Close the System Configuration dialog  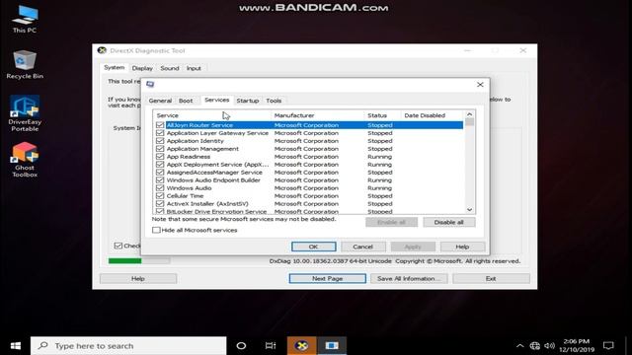(x=480, y=85)
